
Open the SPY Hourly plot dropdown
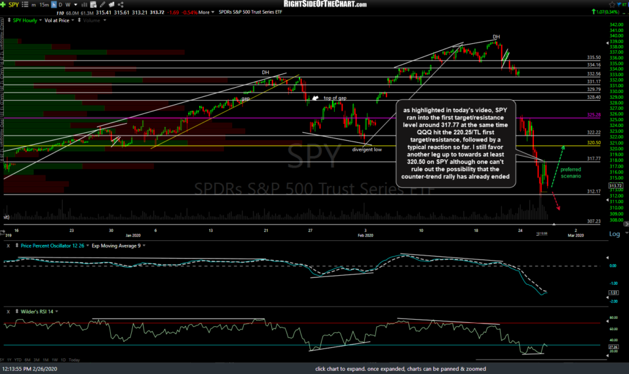[x=41, y=20]
